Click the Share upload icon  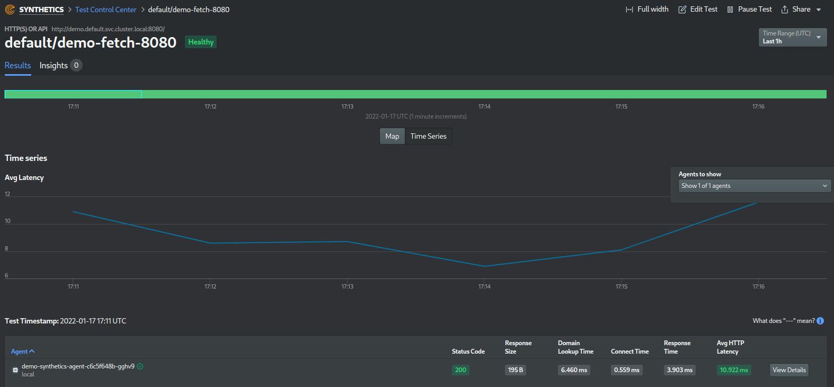coord(785,10)
